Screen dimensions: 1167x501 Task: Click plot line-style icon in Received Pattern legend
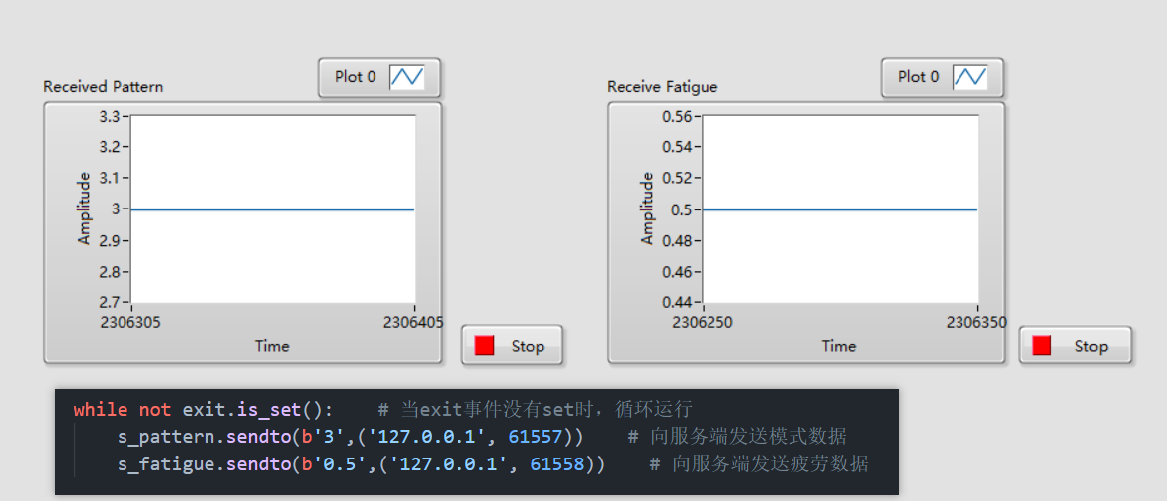407,77
